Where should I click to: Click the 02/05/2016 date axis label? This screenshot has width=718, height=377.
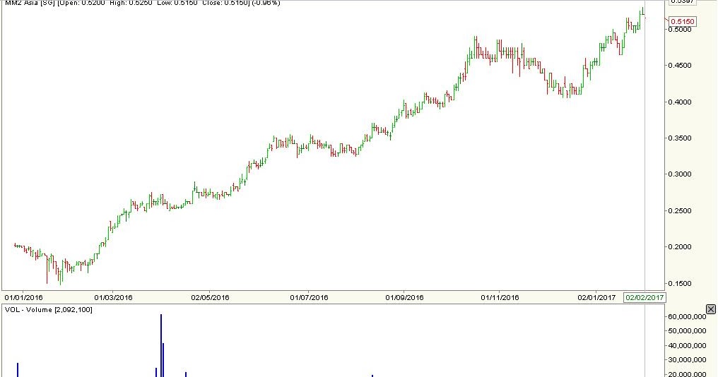pos(210,297)
